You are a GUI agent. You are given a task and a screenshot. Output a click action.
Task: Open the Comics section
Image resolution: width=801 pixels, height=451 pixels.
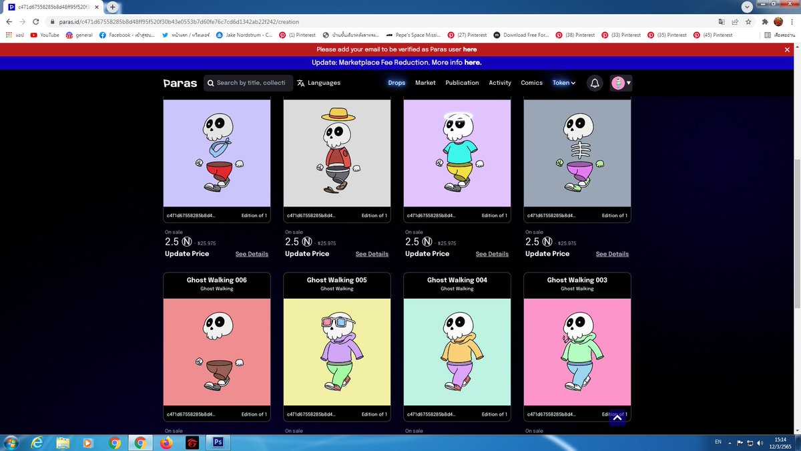coord(531,83)
